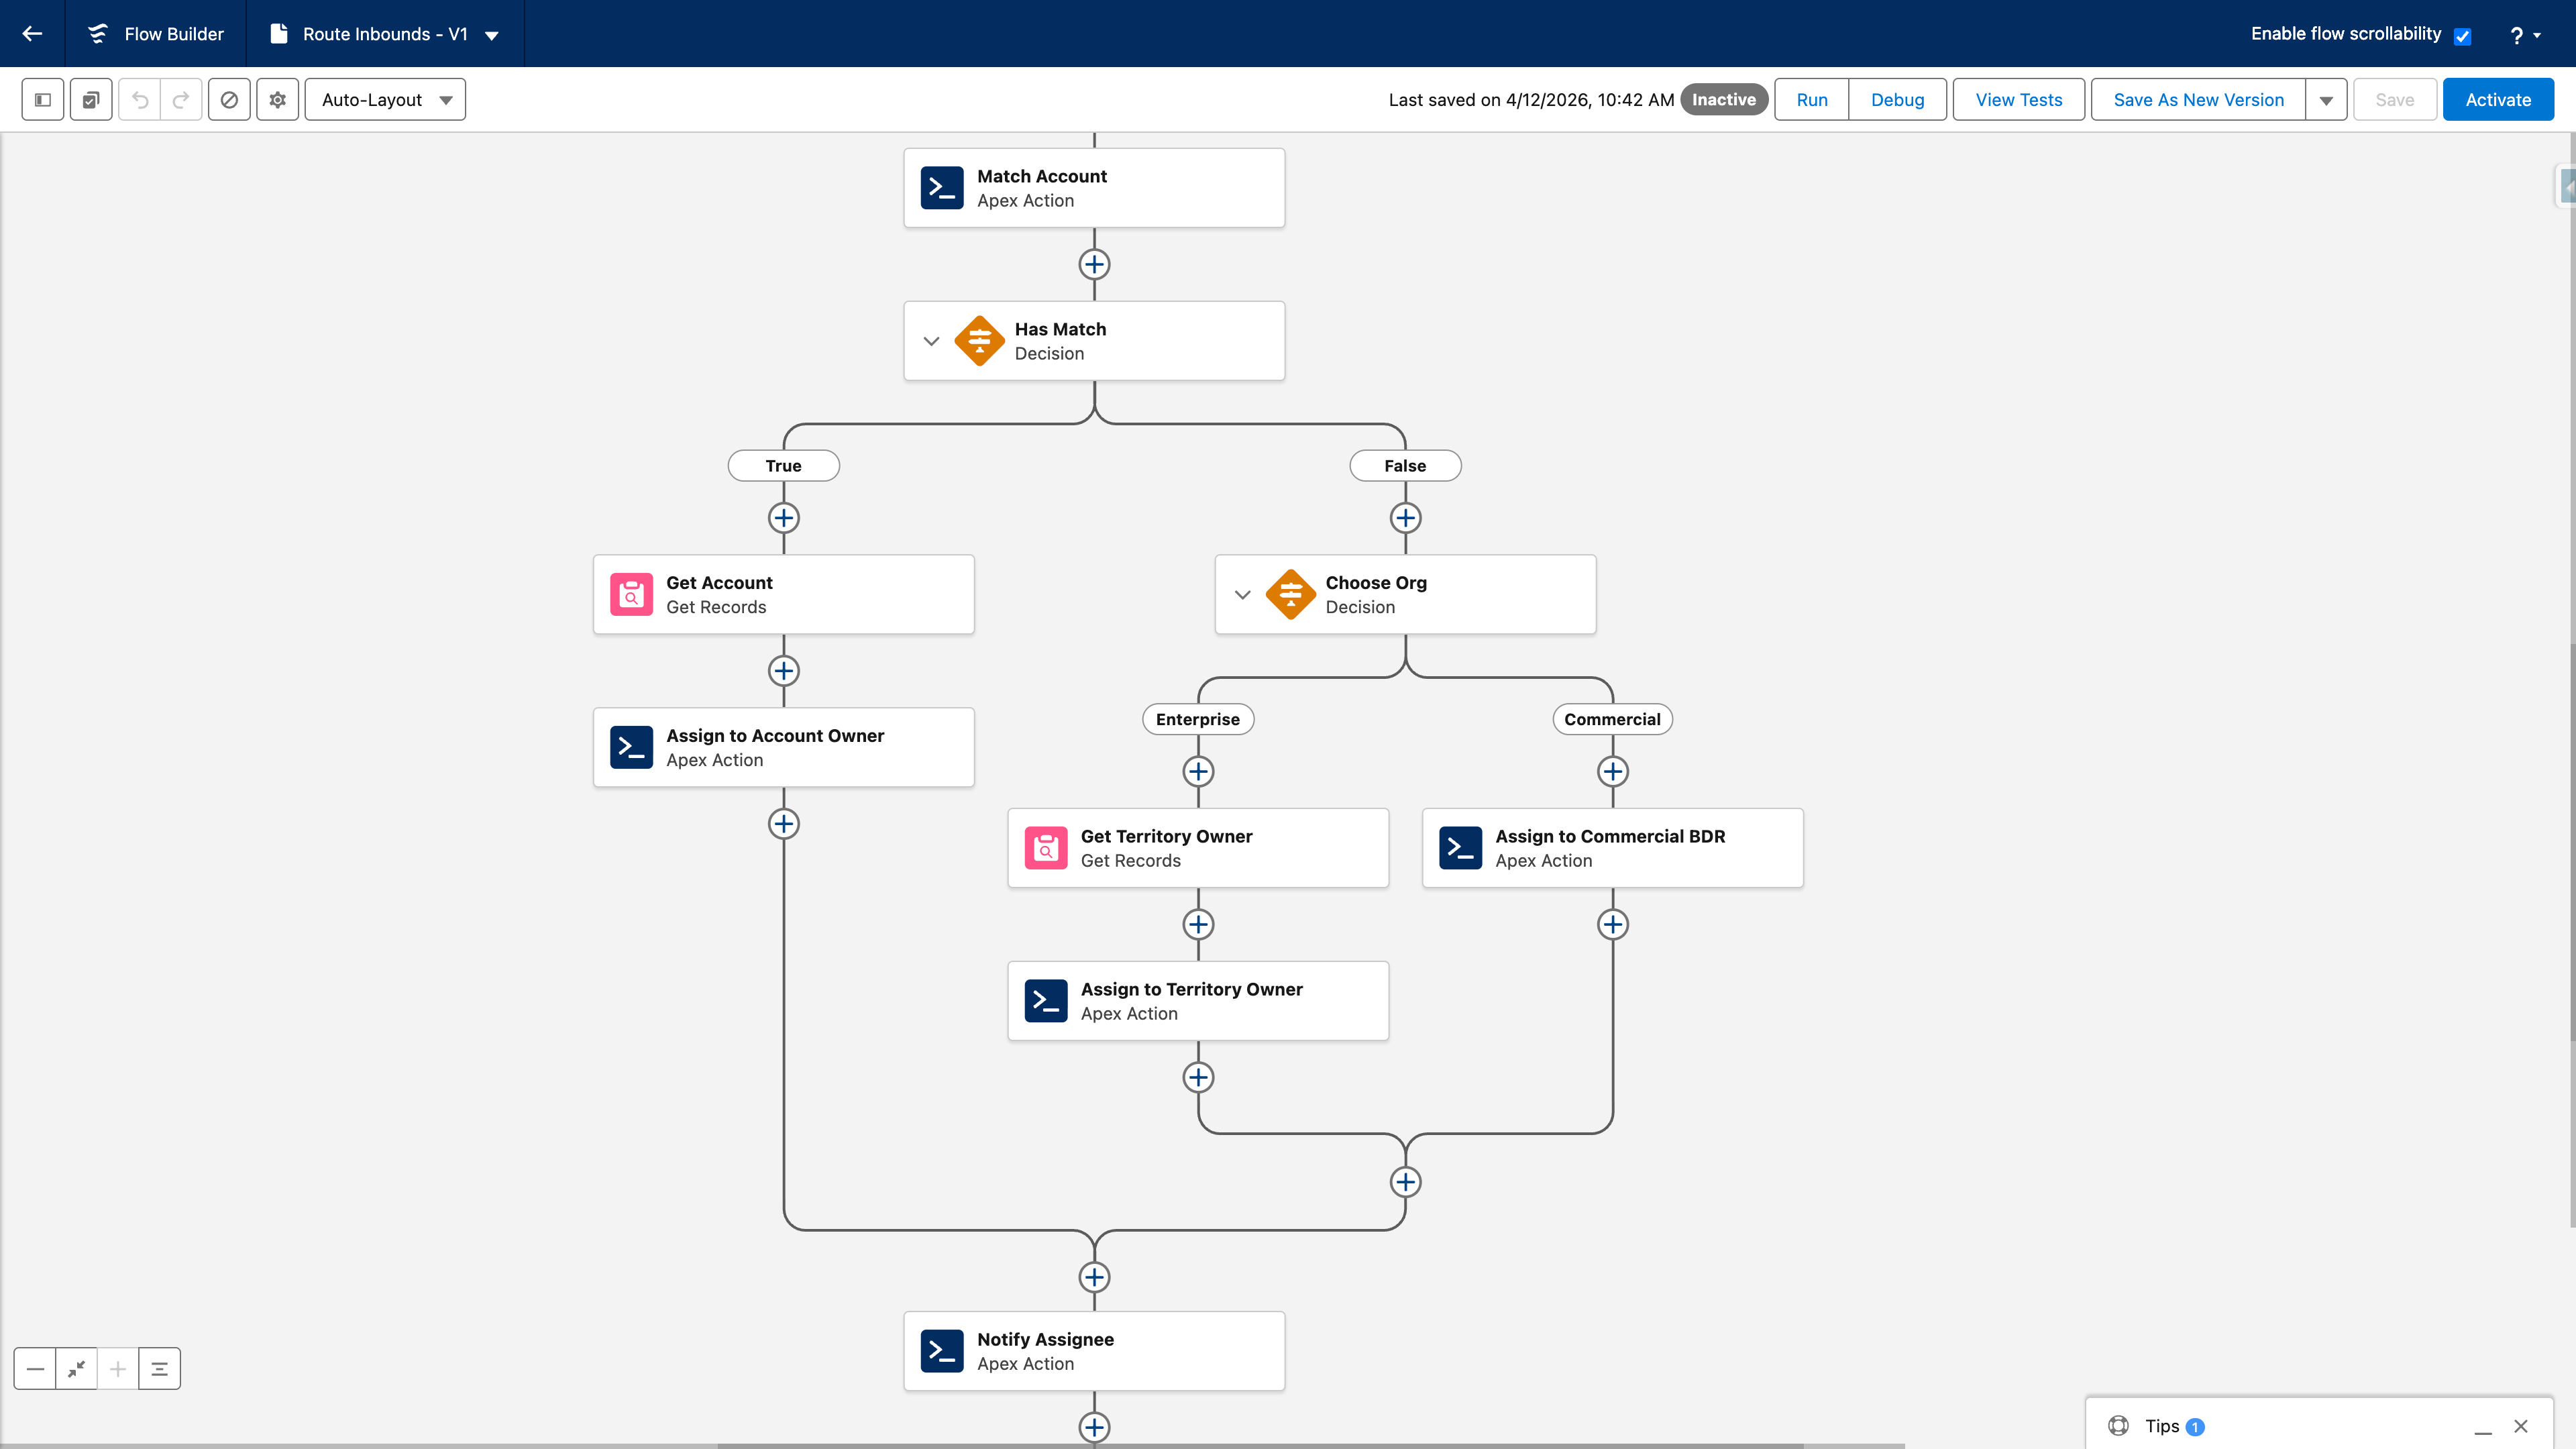Viewport: 2576px width, 1449px height.
Task: Activate the flow
Action: (2497, 99)
